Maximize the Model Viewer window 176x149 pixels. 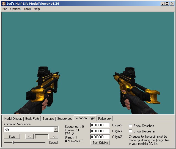click(167, 4)
